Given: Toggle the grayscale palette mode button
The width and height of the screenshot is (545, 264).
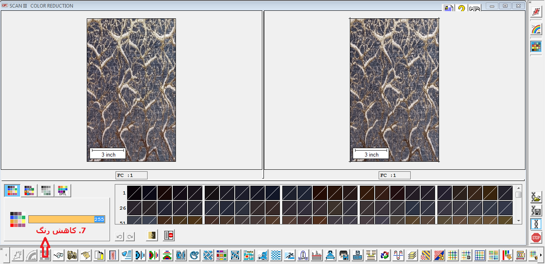Looking at the screenshot, I should pos(46,191).
